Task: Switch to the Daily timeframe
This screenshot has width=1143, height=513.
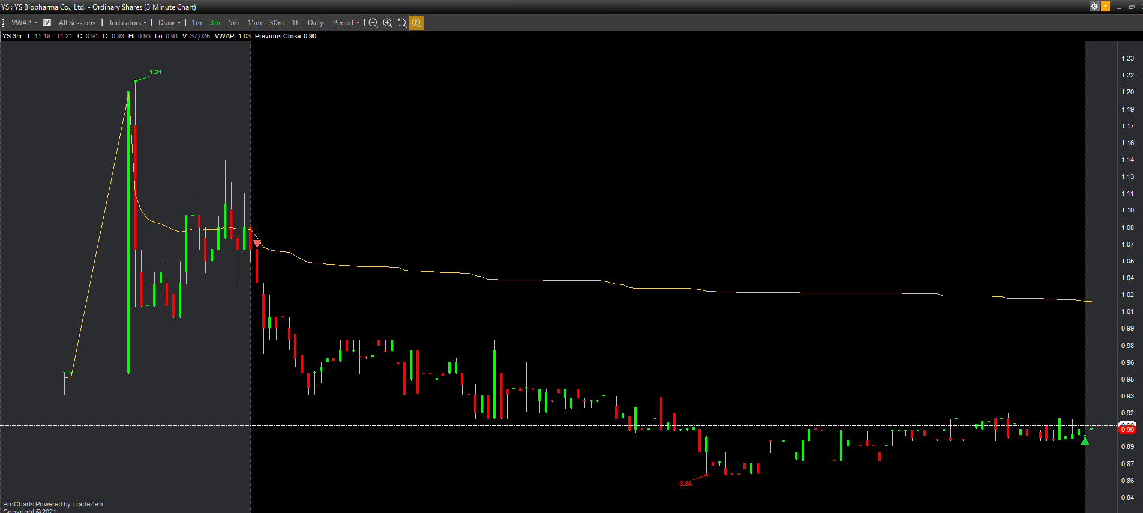Action: click(x=316, y=23)
